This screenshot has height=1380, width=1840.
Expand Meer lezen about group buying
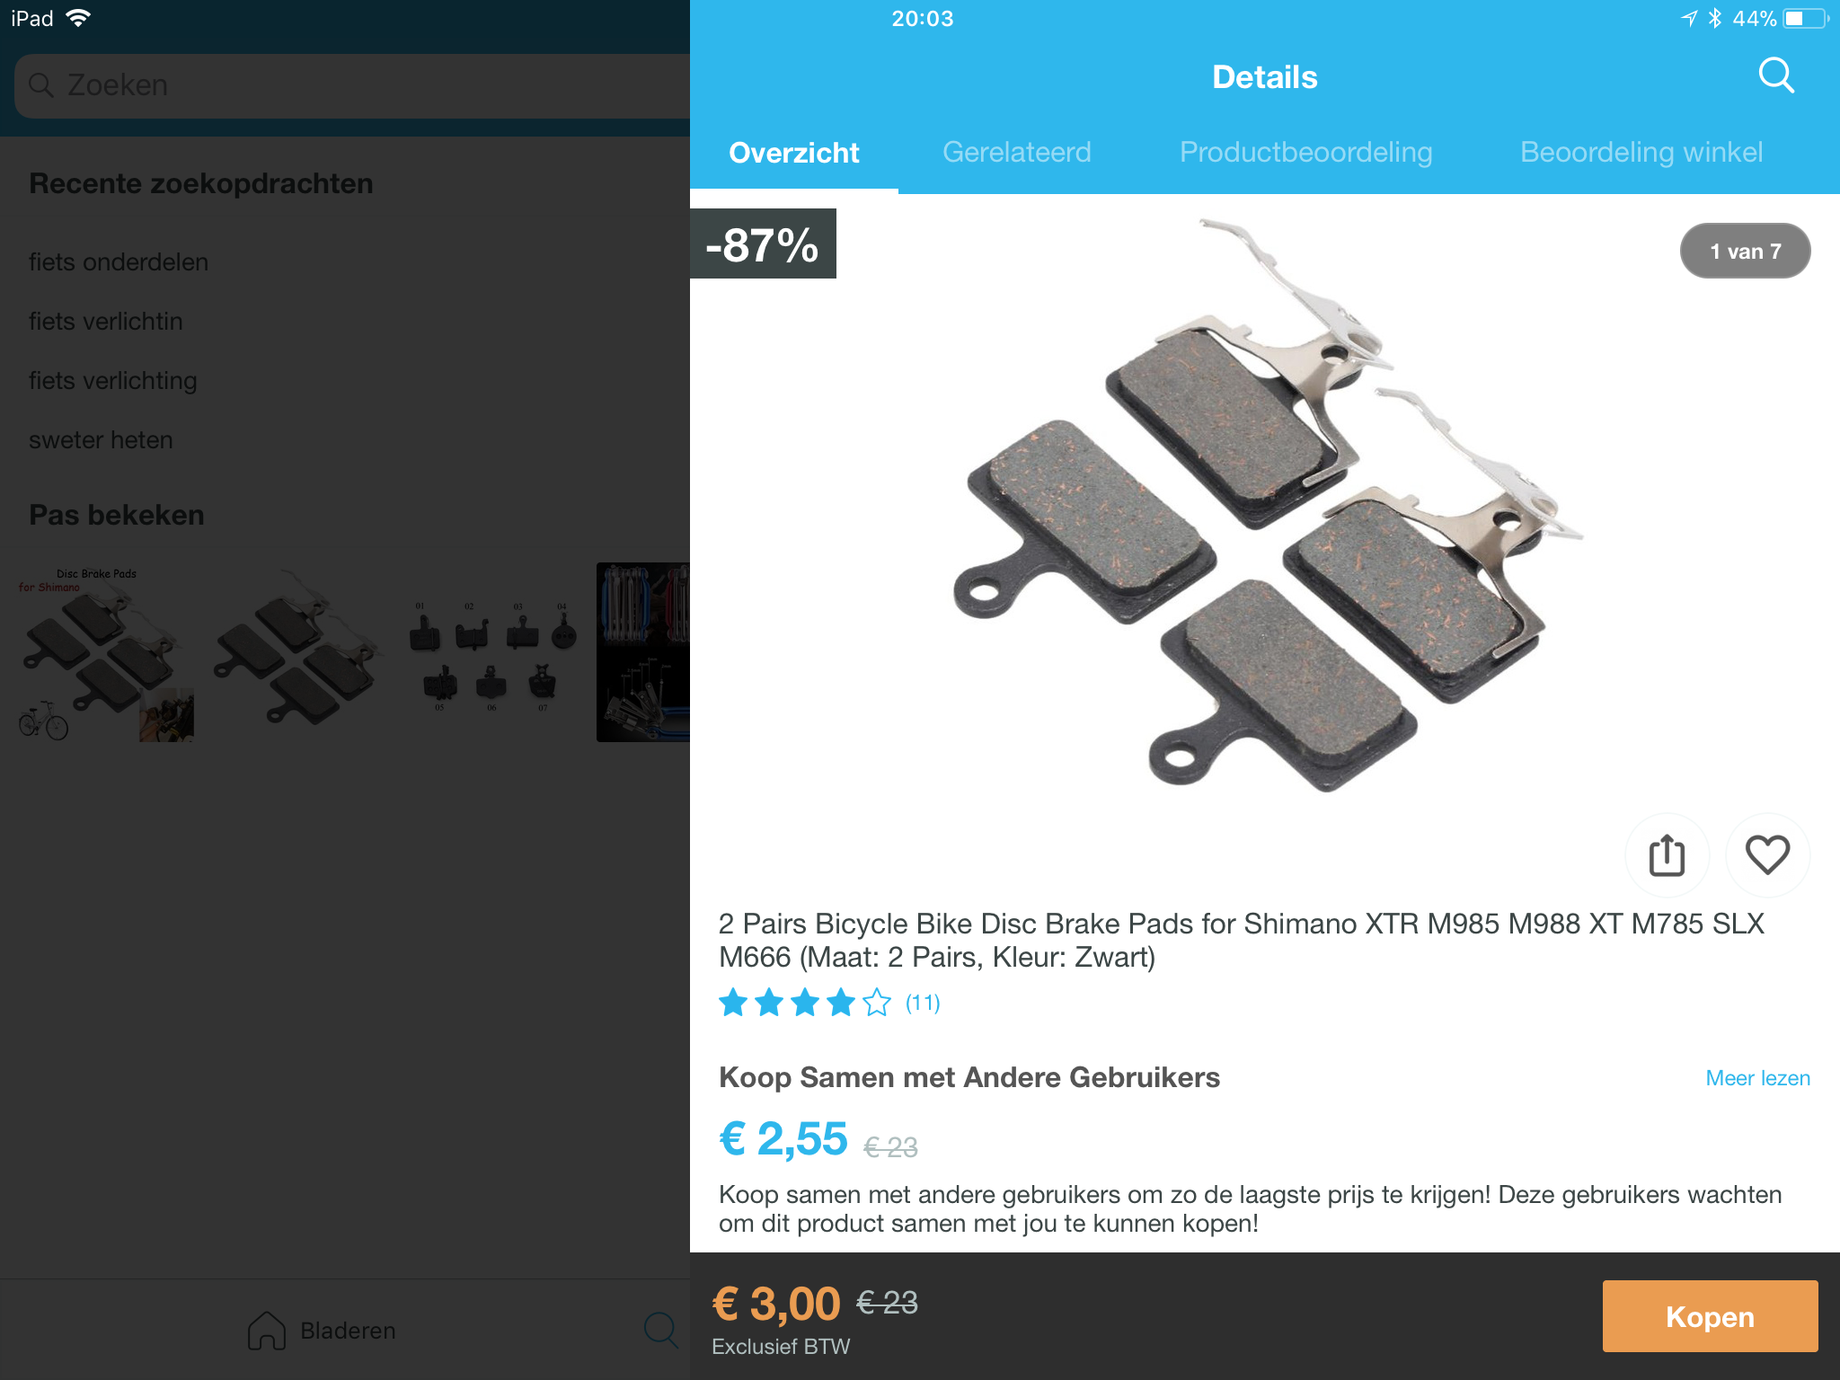1757,1078
